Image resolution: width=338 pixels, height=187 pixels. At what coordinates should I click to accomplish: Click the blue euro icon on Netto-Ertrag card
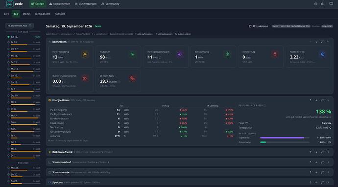tap(322, 54)
